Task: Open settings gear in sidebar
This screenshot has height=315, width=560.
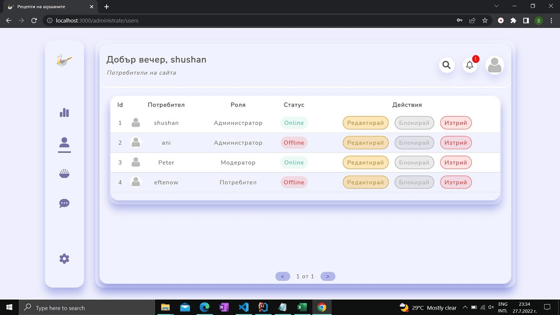Action: [64, 259]
